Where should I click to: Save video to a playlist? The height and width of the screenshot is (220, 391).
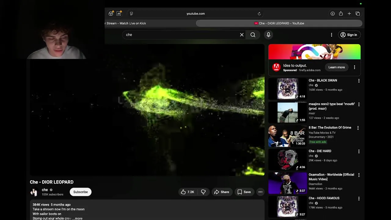(244, 192)
